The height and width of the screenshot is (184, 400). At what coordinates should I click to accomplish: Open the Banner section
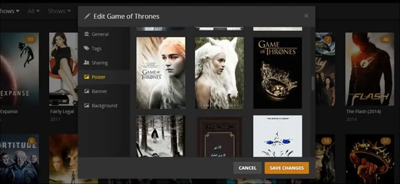pos(104,91)
